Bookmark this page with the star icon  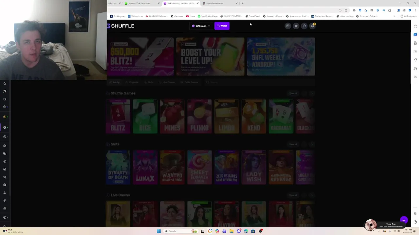(346, 10)
